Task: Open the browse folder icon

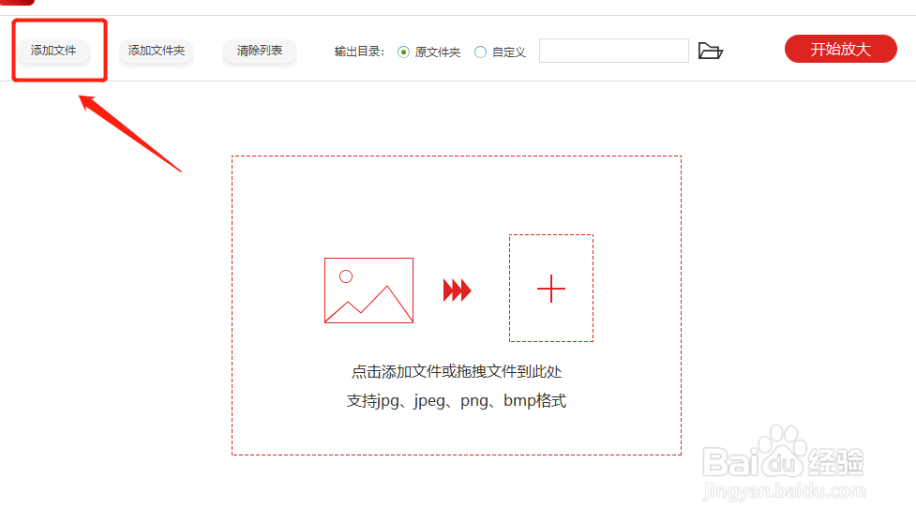Action: [x=711, y=52]
